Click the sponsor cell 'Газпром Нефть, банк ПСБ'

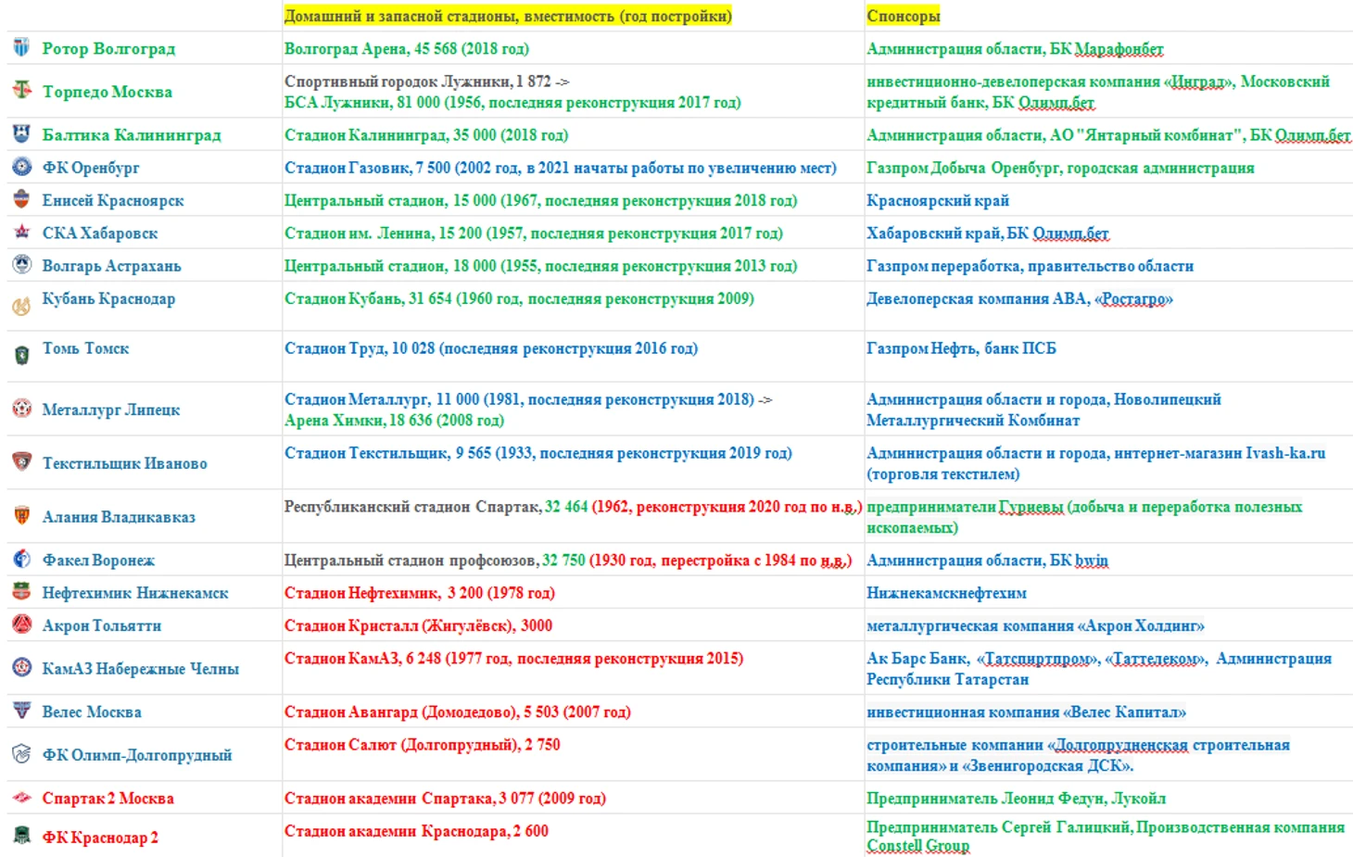tap(961, 348)
